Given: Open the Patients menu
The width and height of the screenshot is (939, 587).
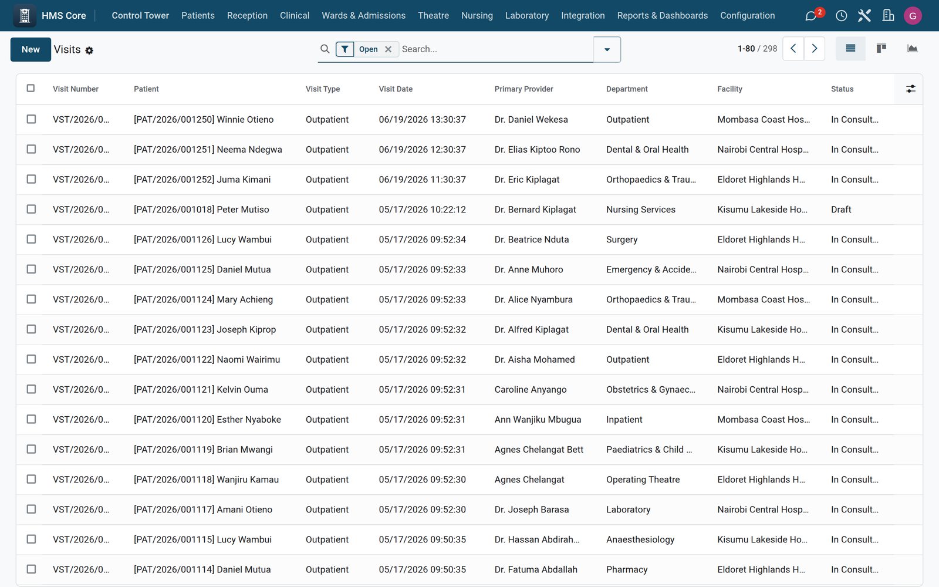Looking at the screenshot, I should [198, 15].
